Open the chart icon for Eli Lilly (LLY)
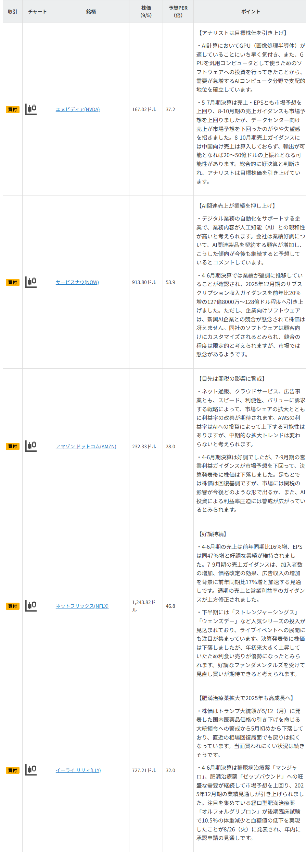Viewport: 306px width, 852px height. (31, 770)
